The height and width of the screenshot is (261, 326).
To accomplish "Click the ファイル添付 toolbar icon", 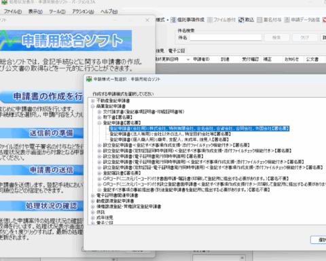I will click(x=210, y=20).
